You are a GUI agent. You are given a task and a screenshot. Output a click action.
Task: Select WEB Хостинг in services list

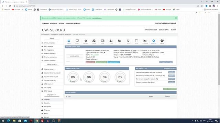point(48,84)
